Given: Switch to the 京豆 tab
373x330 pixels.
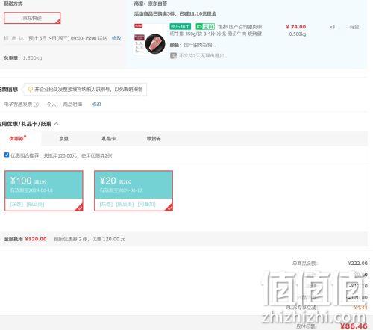Looking at the screenshot, I should point(63,139).
